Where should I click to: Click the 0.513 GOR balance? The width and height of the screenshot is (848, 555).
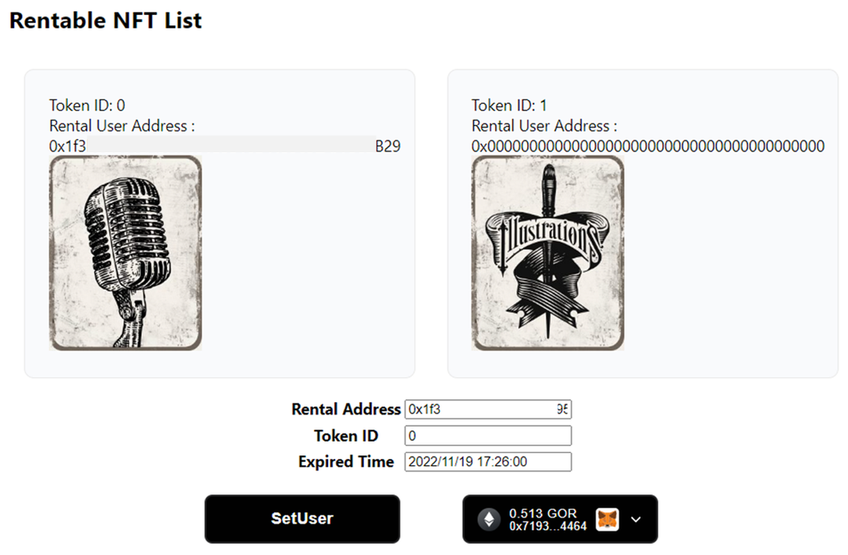[x=543, y=513]
